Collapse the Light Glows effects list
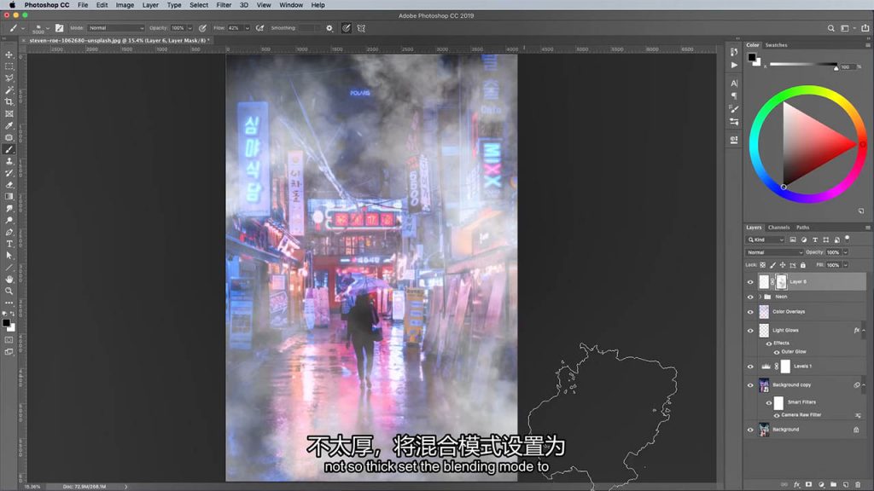 click(864, 331)
